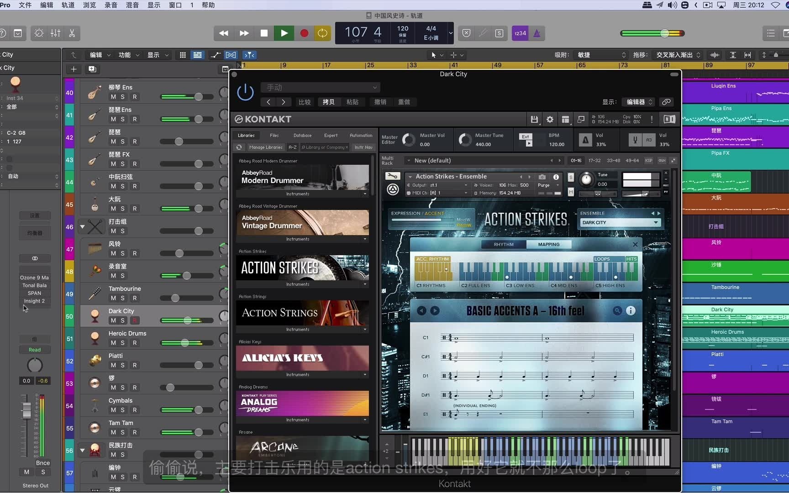Screen dimensions: 789x493
Task: Click the duplicate track icon
Action: click(x=92, y=69)
